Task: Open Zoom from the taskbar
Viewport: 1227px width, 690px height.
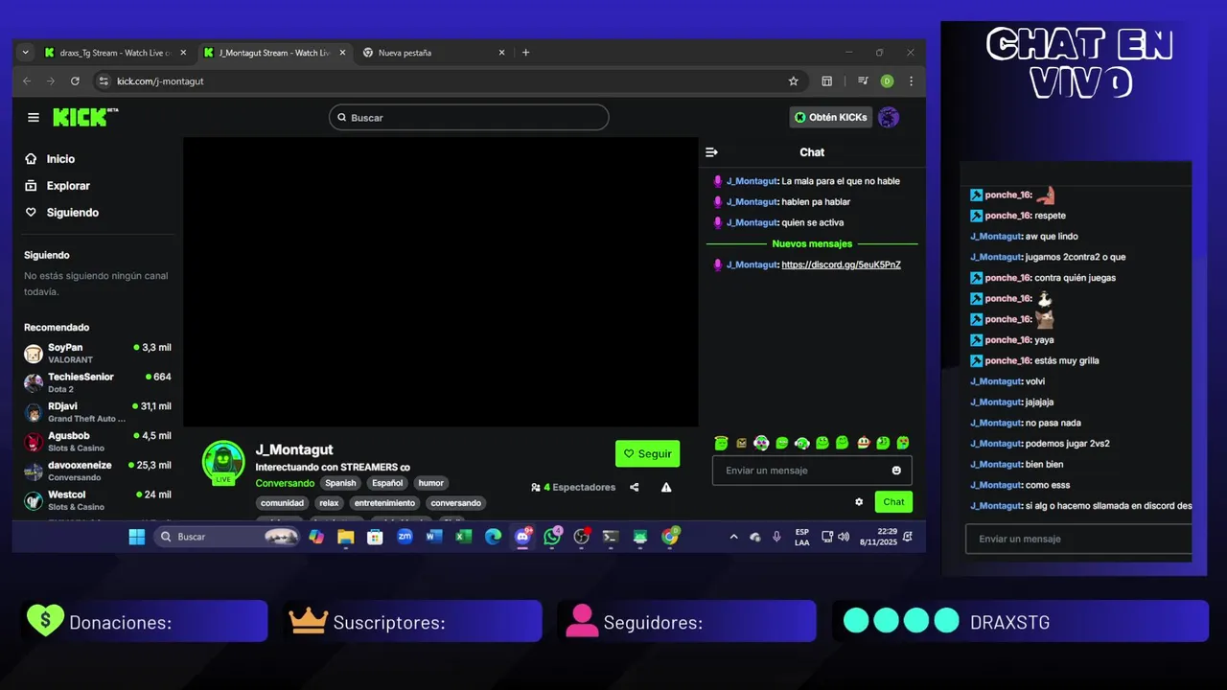Action: click(x=405, y=537)
